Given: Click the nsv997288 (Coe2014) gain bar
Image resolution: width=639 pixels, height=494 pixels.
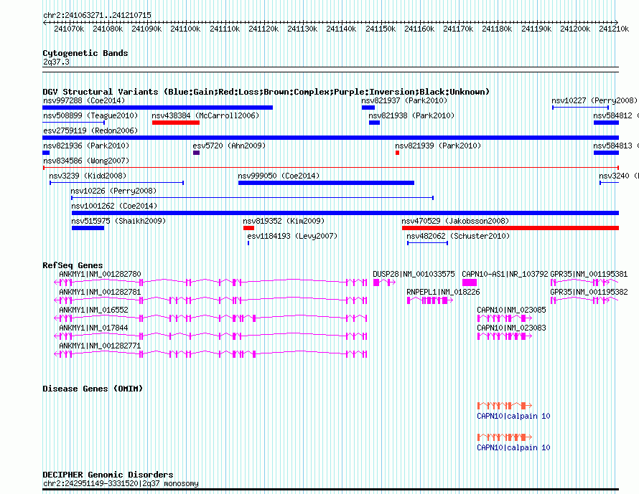Looking at the screenshot, I should tap(157, 108).
